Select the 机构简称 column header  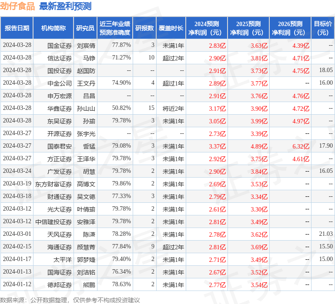pyautogui.click(x=54, y=28)
